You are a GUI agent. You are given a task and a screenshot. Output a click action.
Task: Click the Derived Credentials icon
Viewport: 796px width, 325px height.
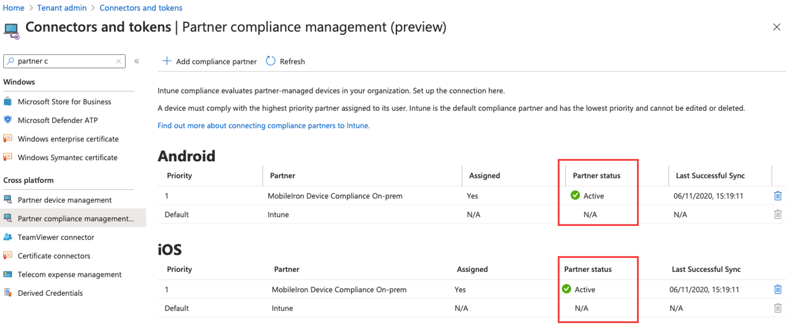[8, 293]
